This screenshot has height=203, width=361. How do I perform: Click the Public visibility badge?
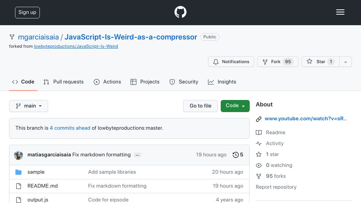pyautogui.click(x=210, y=37)
